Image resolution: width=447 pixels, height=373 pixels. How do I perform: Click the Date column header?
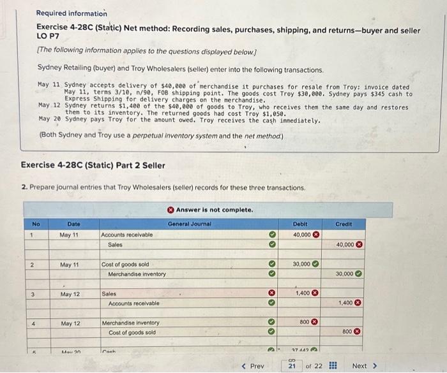point(74,224)
